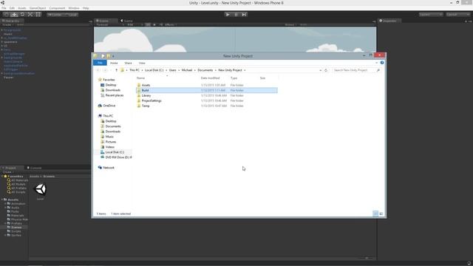The width and height of the screenshot is (473, 266).
Task: Open Unity's Assets menu
Action: (21, 8)
